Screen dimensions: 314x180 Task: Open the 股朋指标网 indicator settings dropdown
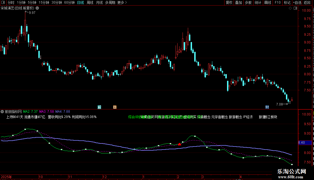pos(2,112)
